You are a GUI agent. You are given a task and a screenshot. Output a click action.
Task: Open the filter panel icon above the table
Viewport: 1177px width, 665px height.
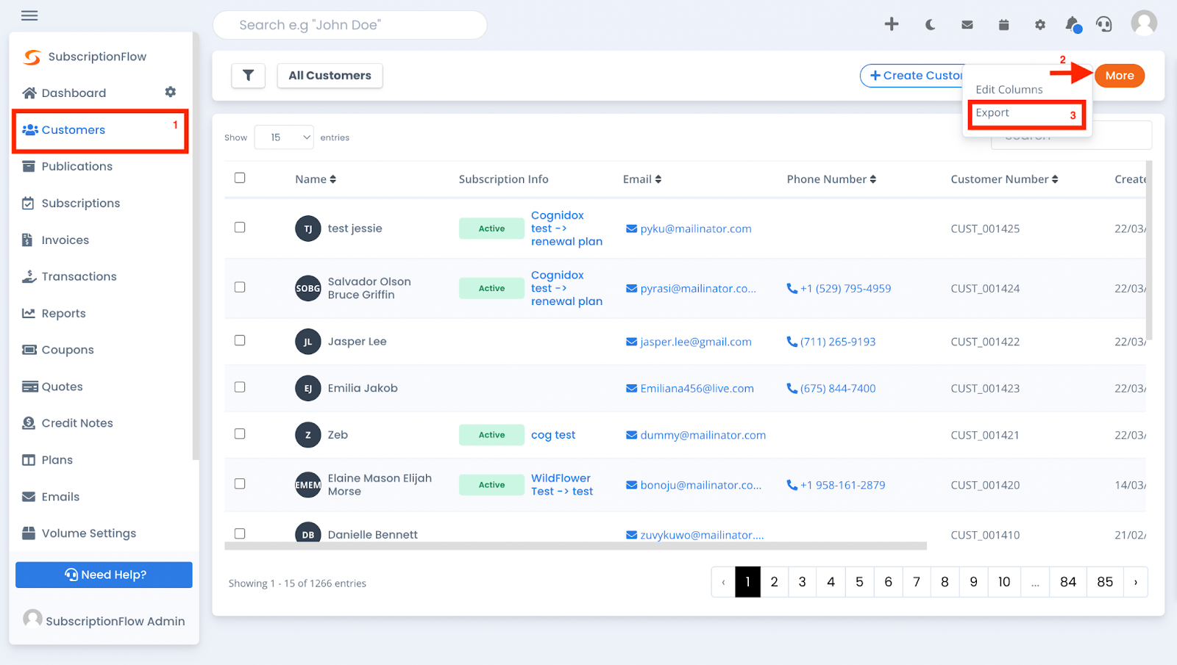click(x=248, y=75)
